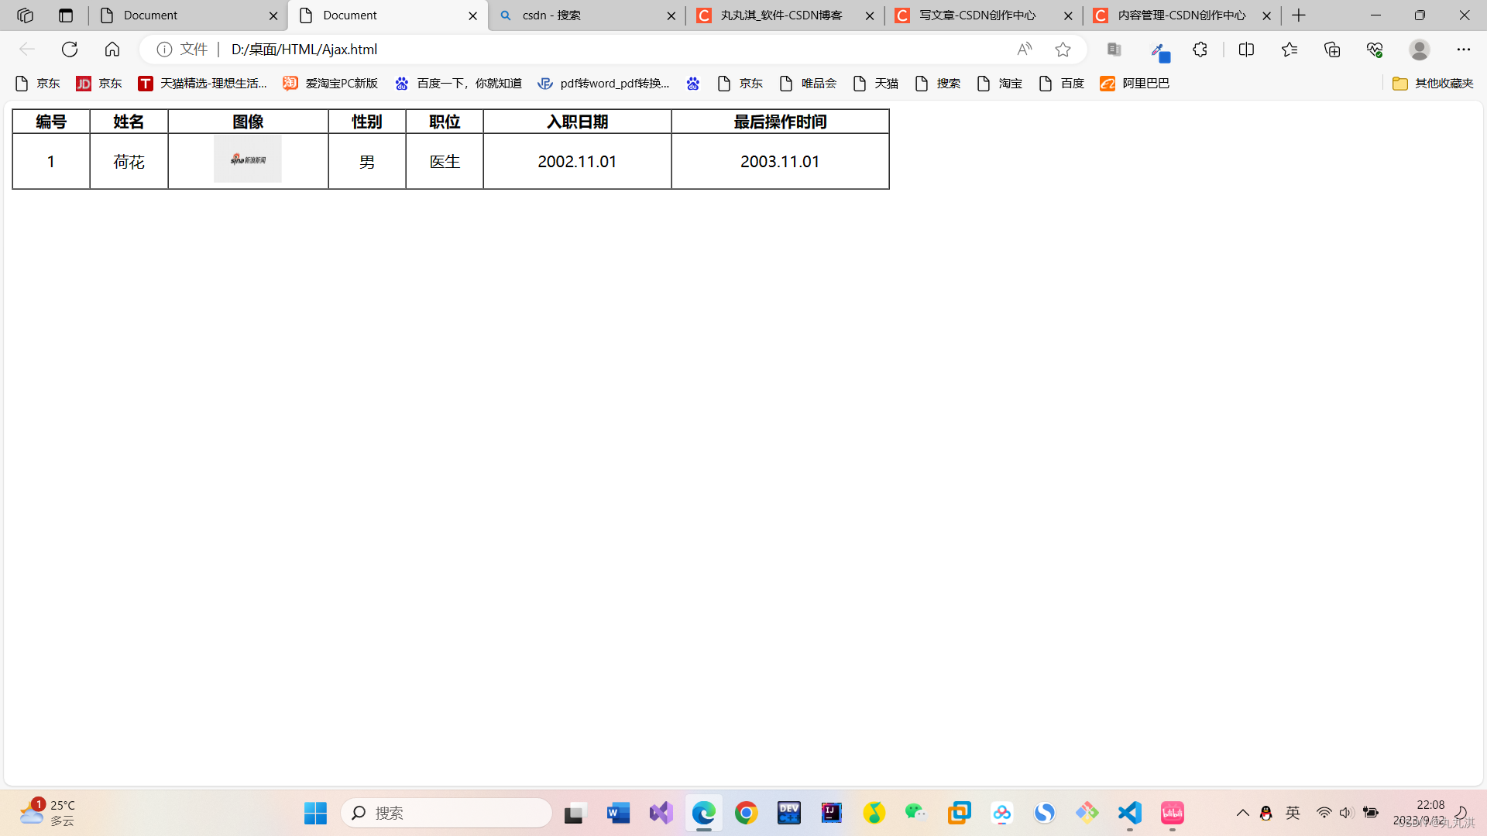
Task: Click the browser refresh icon
Action: pyautogui.click(x=70, y=50)
